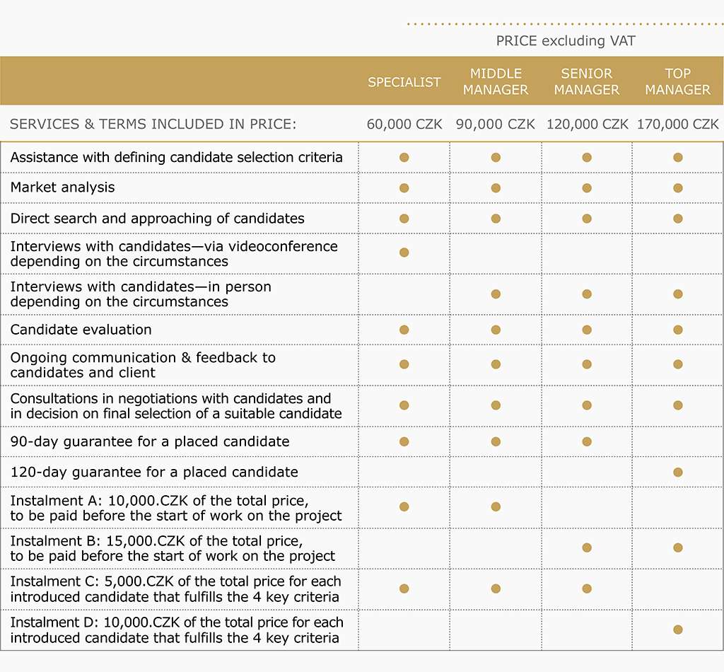
Task: Select the SENIOR MANAGER column header
Action: 587,81
